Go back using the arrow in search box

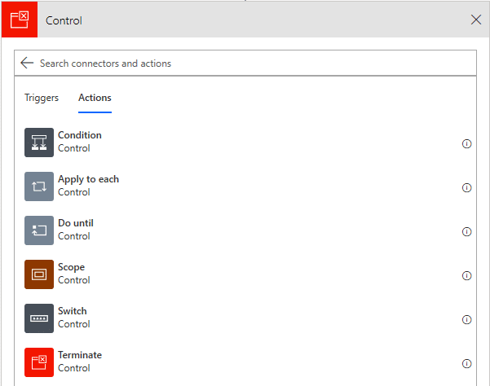pos(27,63)
